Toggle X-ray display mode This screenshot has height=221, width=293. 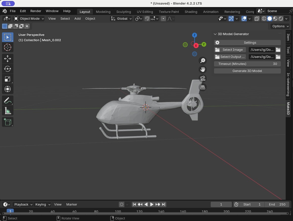(257, 19)
